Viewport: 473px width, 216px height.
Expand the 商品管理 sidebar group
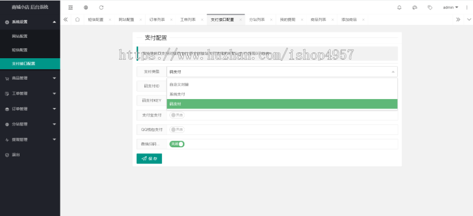coord(54,78)
